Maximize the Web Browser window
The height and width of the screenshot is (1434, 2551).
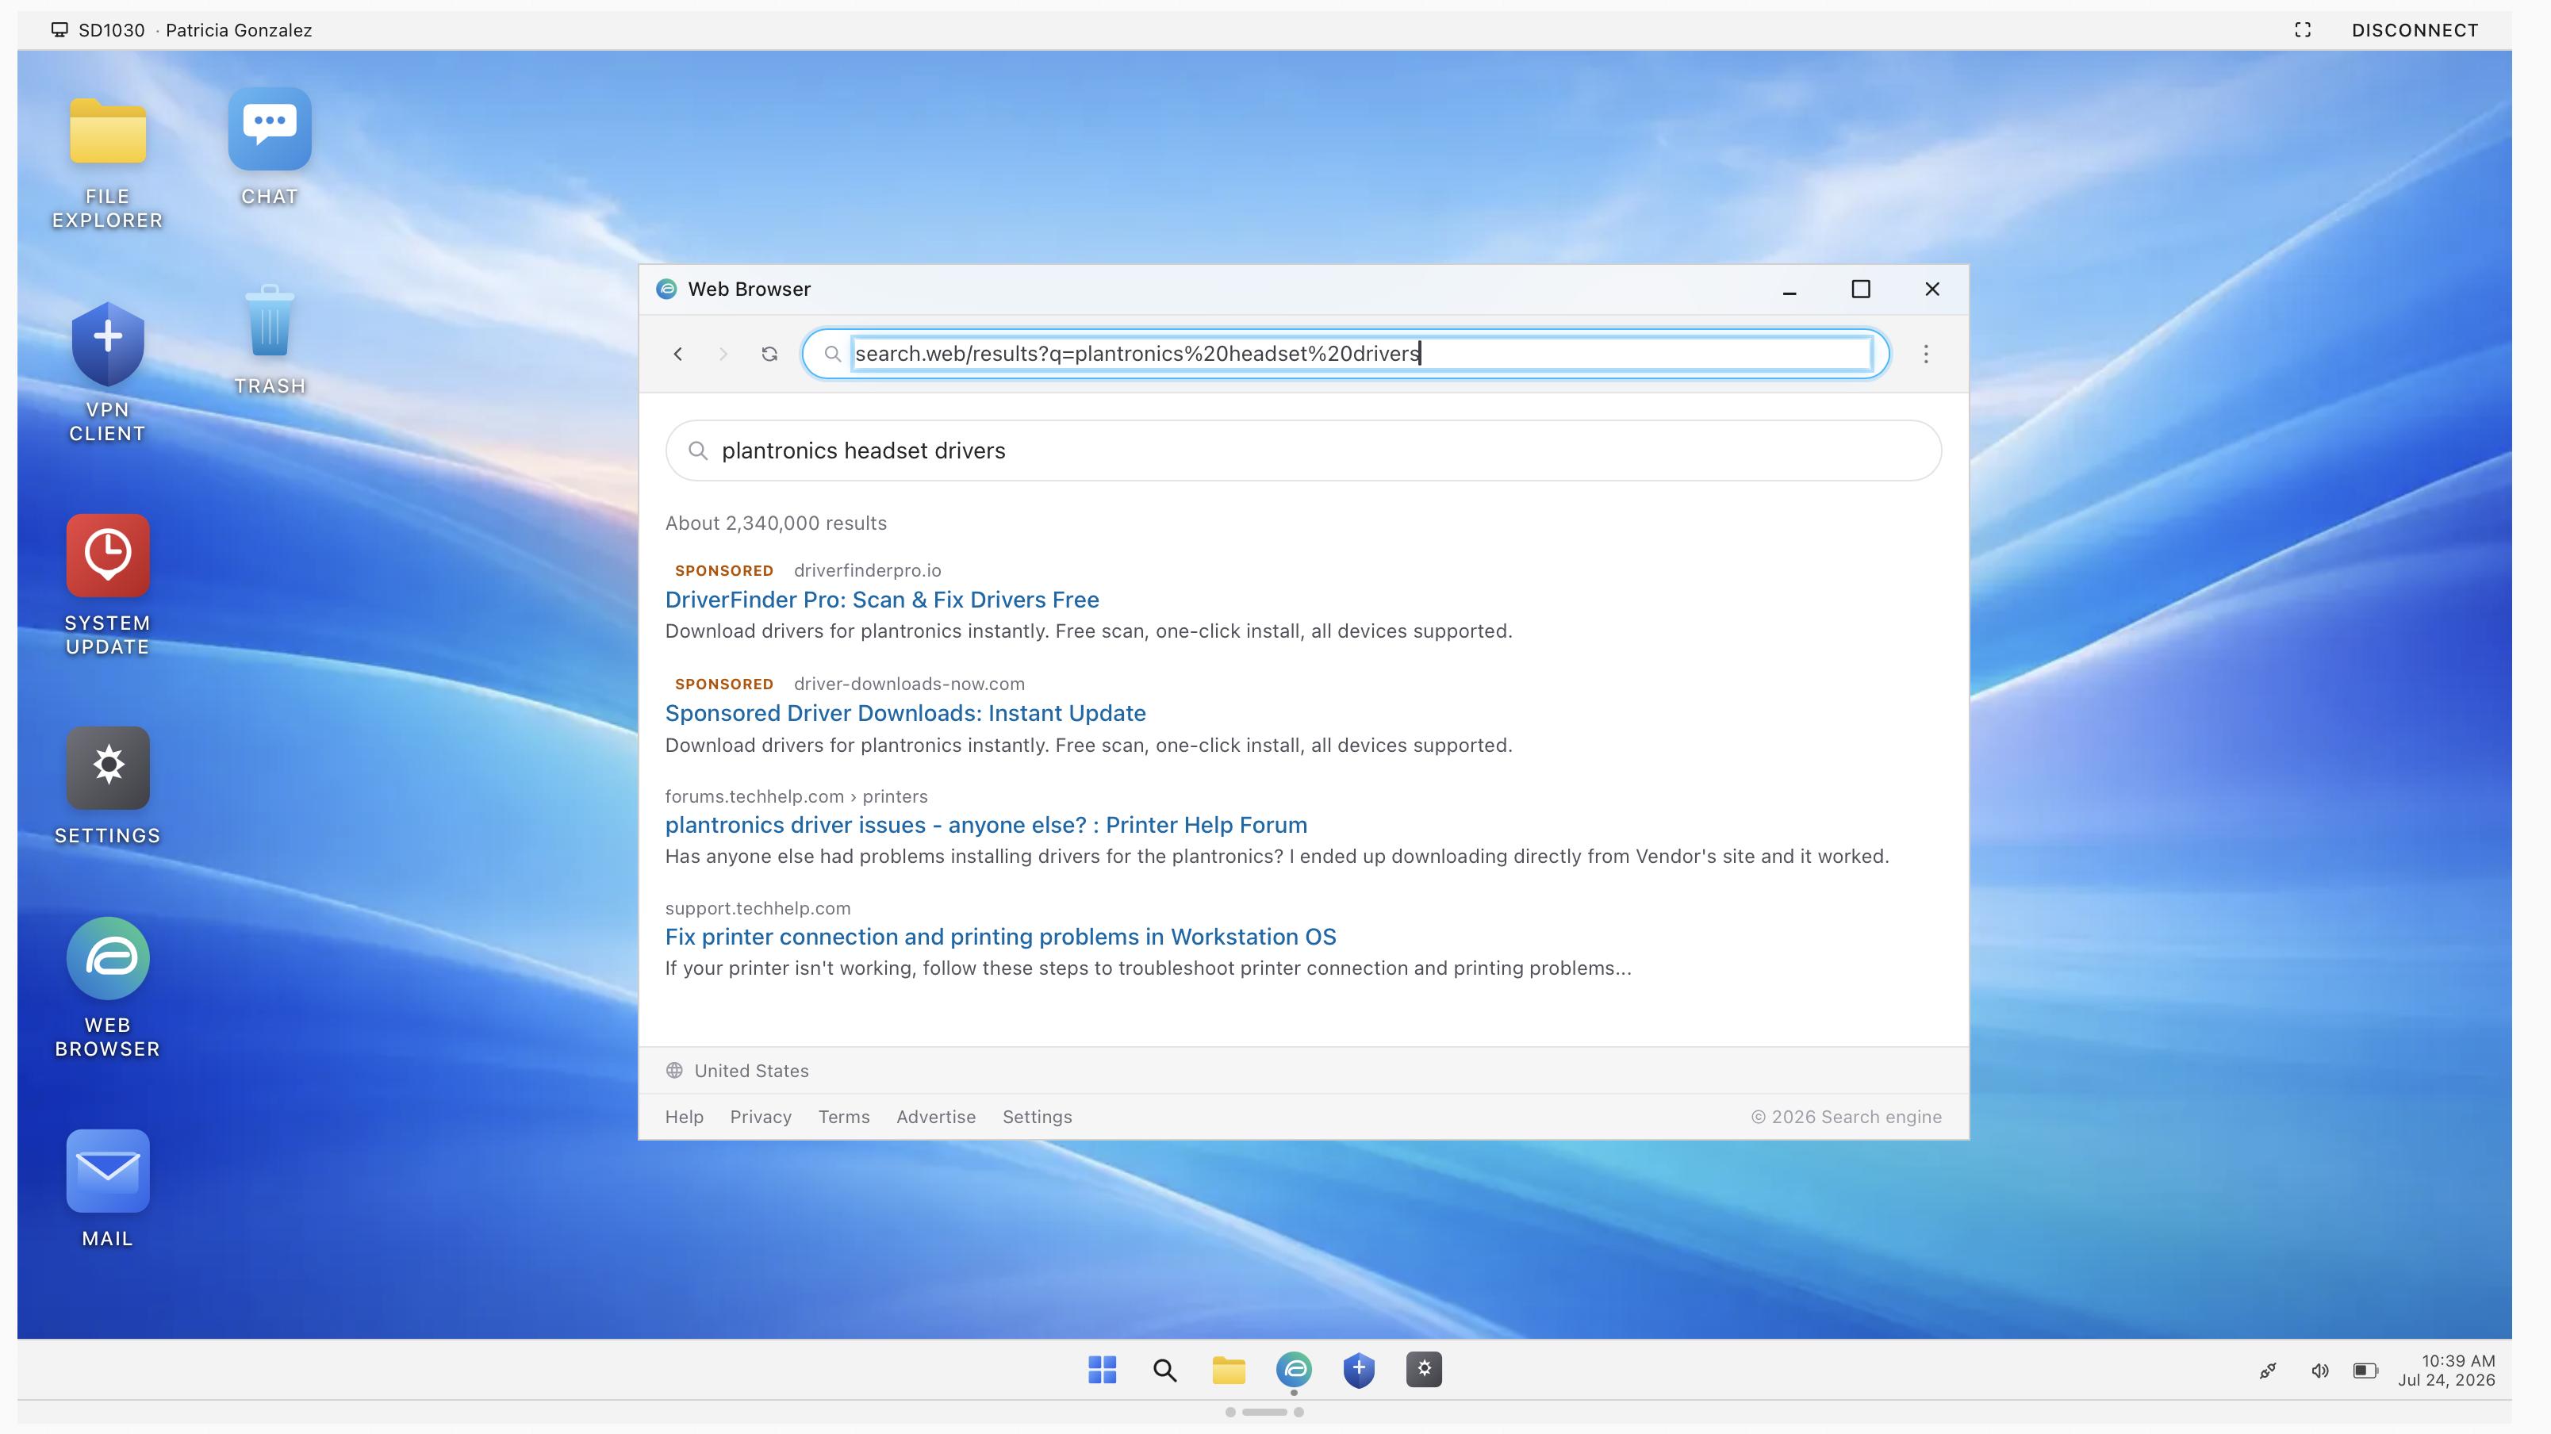pos(1861,289)
